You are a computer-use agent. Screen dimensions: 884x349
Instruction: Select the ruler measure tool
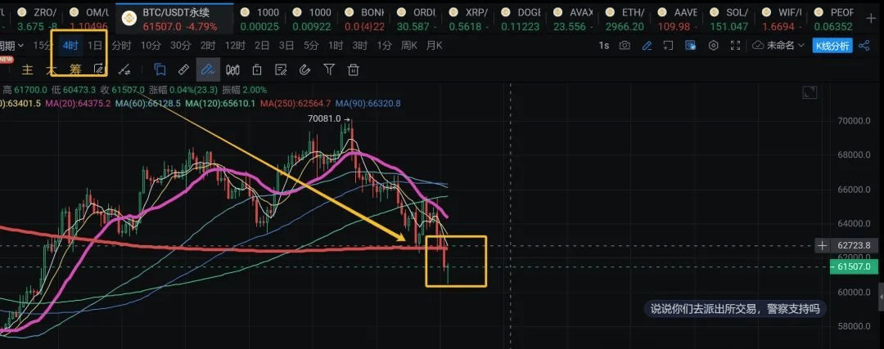pyautogui.click(x=183, y=69)
